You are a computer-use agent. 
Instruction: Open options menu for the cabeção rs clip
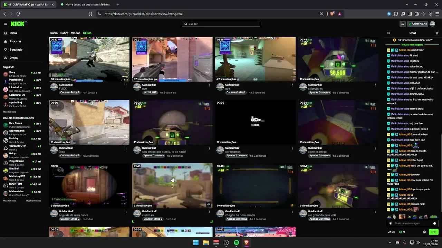coord(375,85)
